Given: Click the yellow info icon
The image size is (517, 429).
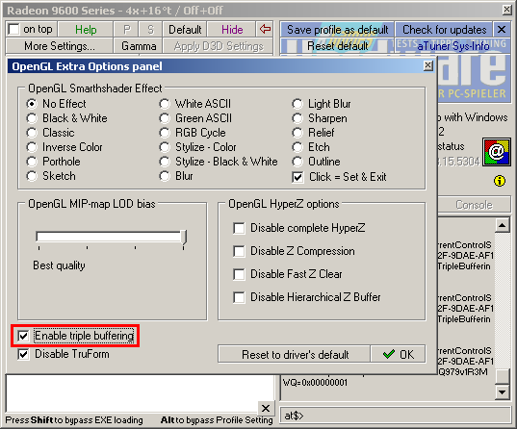Looking at the screenshot, I should pyautogui.click(x=500, y=181).
